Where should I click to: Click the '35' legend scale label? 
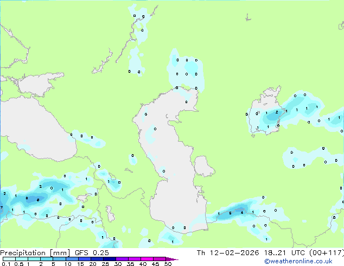pyautogui.click(x=130, y=264)
